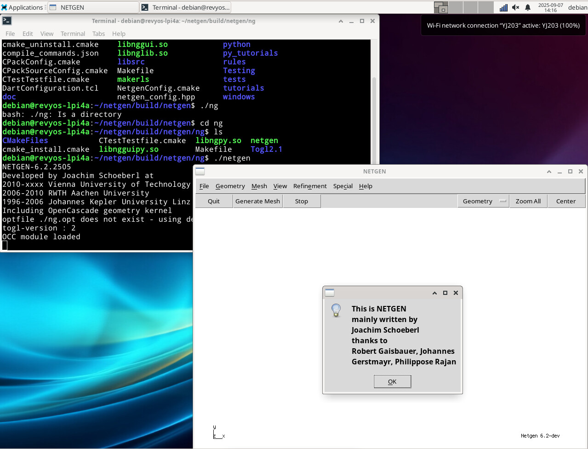Open the network signal tray icon
Viewport: 588px width, 449px height.
pos(503,7)
